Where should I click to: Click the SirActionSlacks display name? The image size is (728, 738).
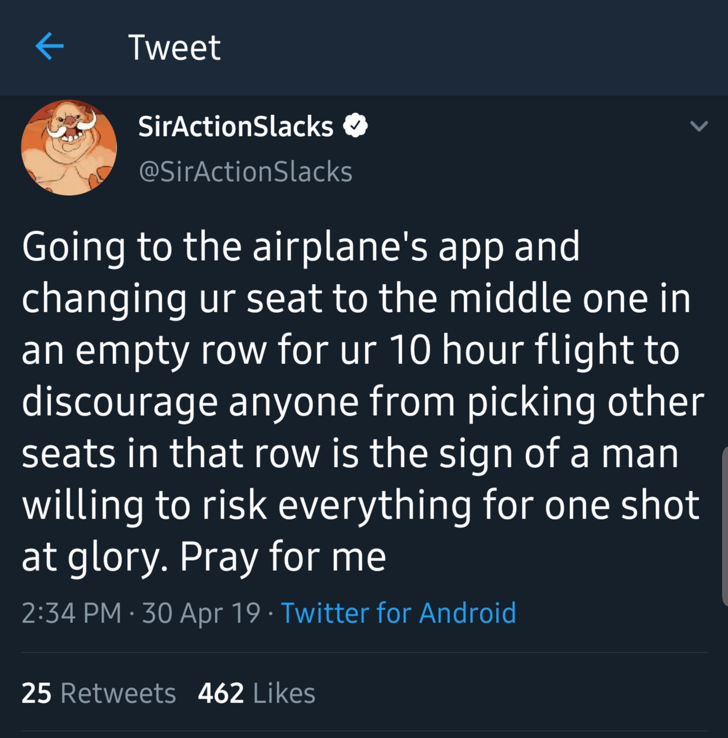236,126
